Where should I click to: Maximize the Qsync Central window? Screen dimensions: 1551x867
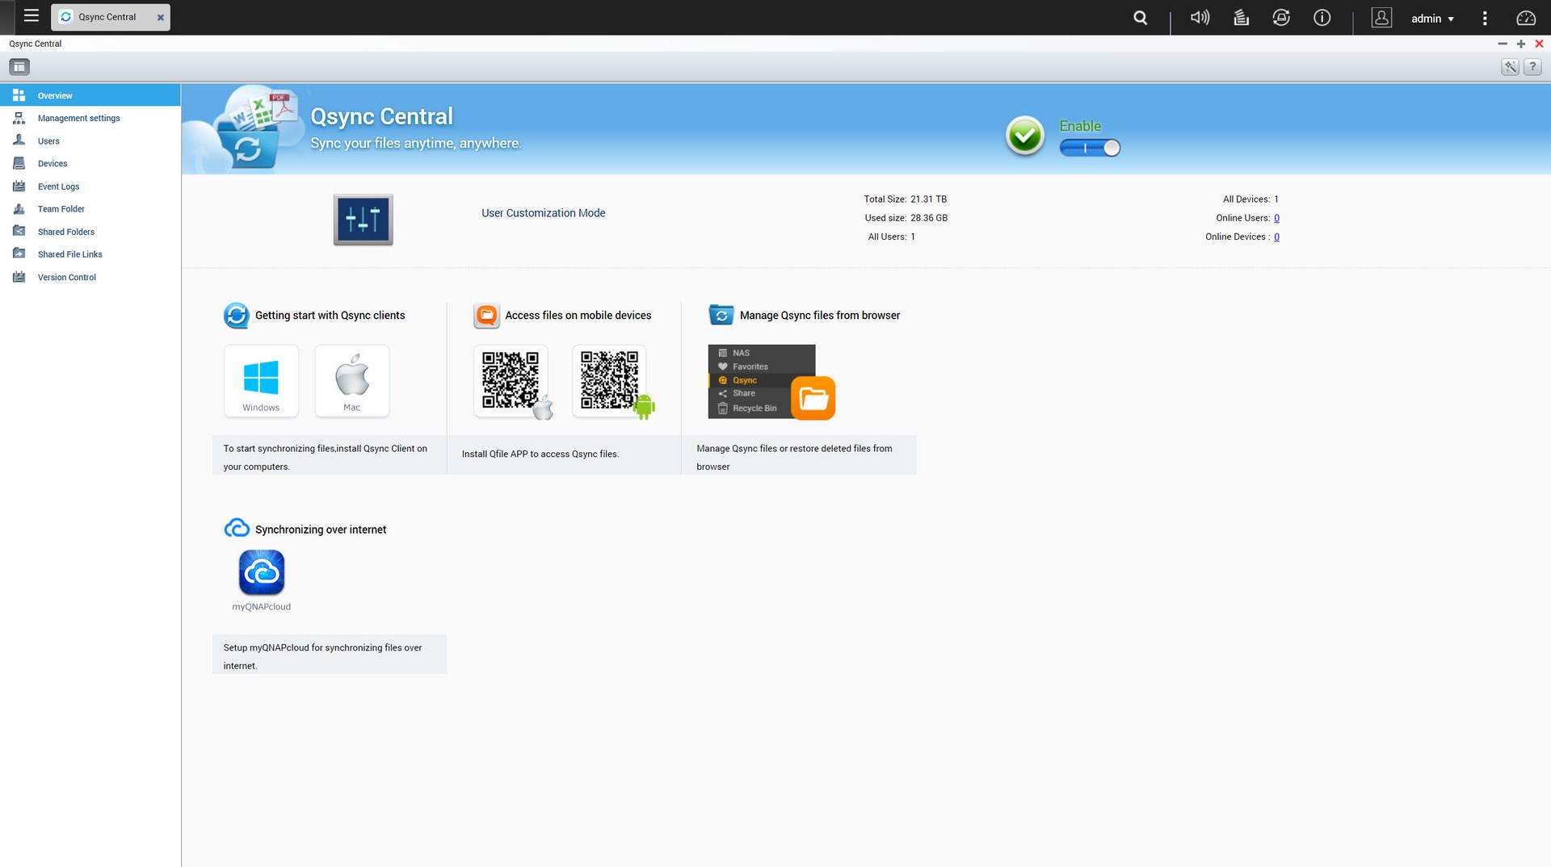(x=1521, y=44)
